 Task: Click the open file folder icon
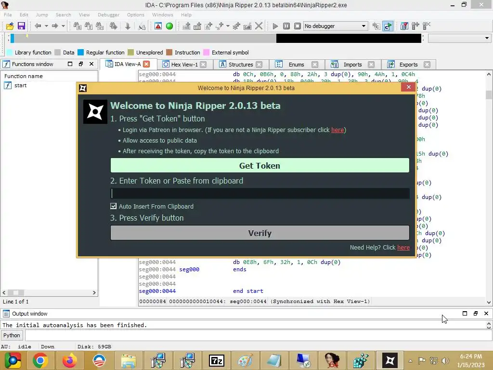(10, 26)
